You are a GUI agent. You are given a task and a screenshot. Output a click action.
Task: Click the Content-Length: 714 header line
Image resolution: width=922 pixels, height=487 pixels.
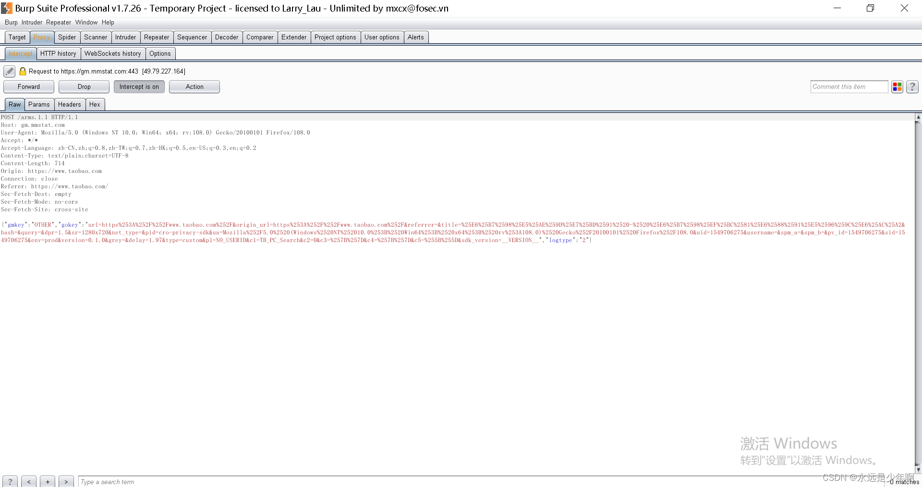tap(33, 163)
